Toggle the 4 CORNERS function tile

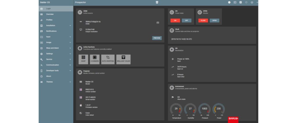coord(95,59)
